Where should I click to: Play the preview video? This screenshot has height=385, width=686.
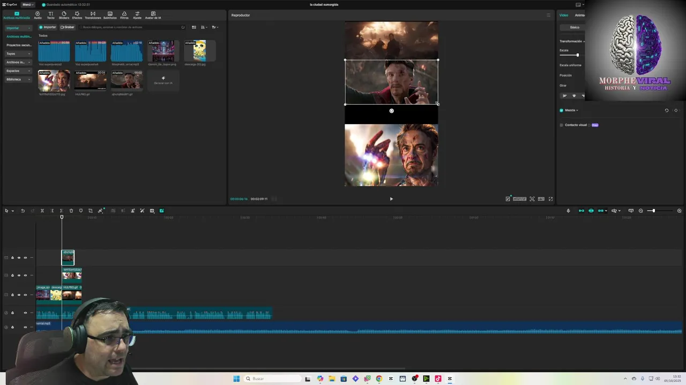pyautogui.click(x=391, y=199)
